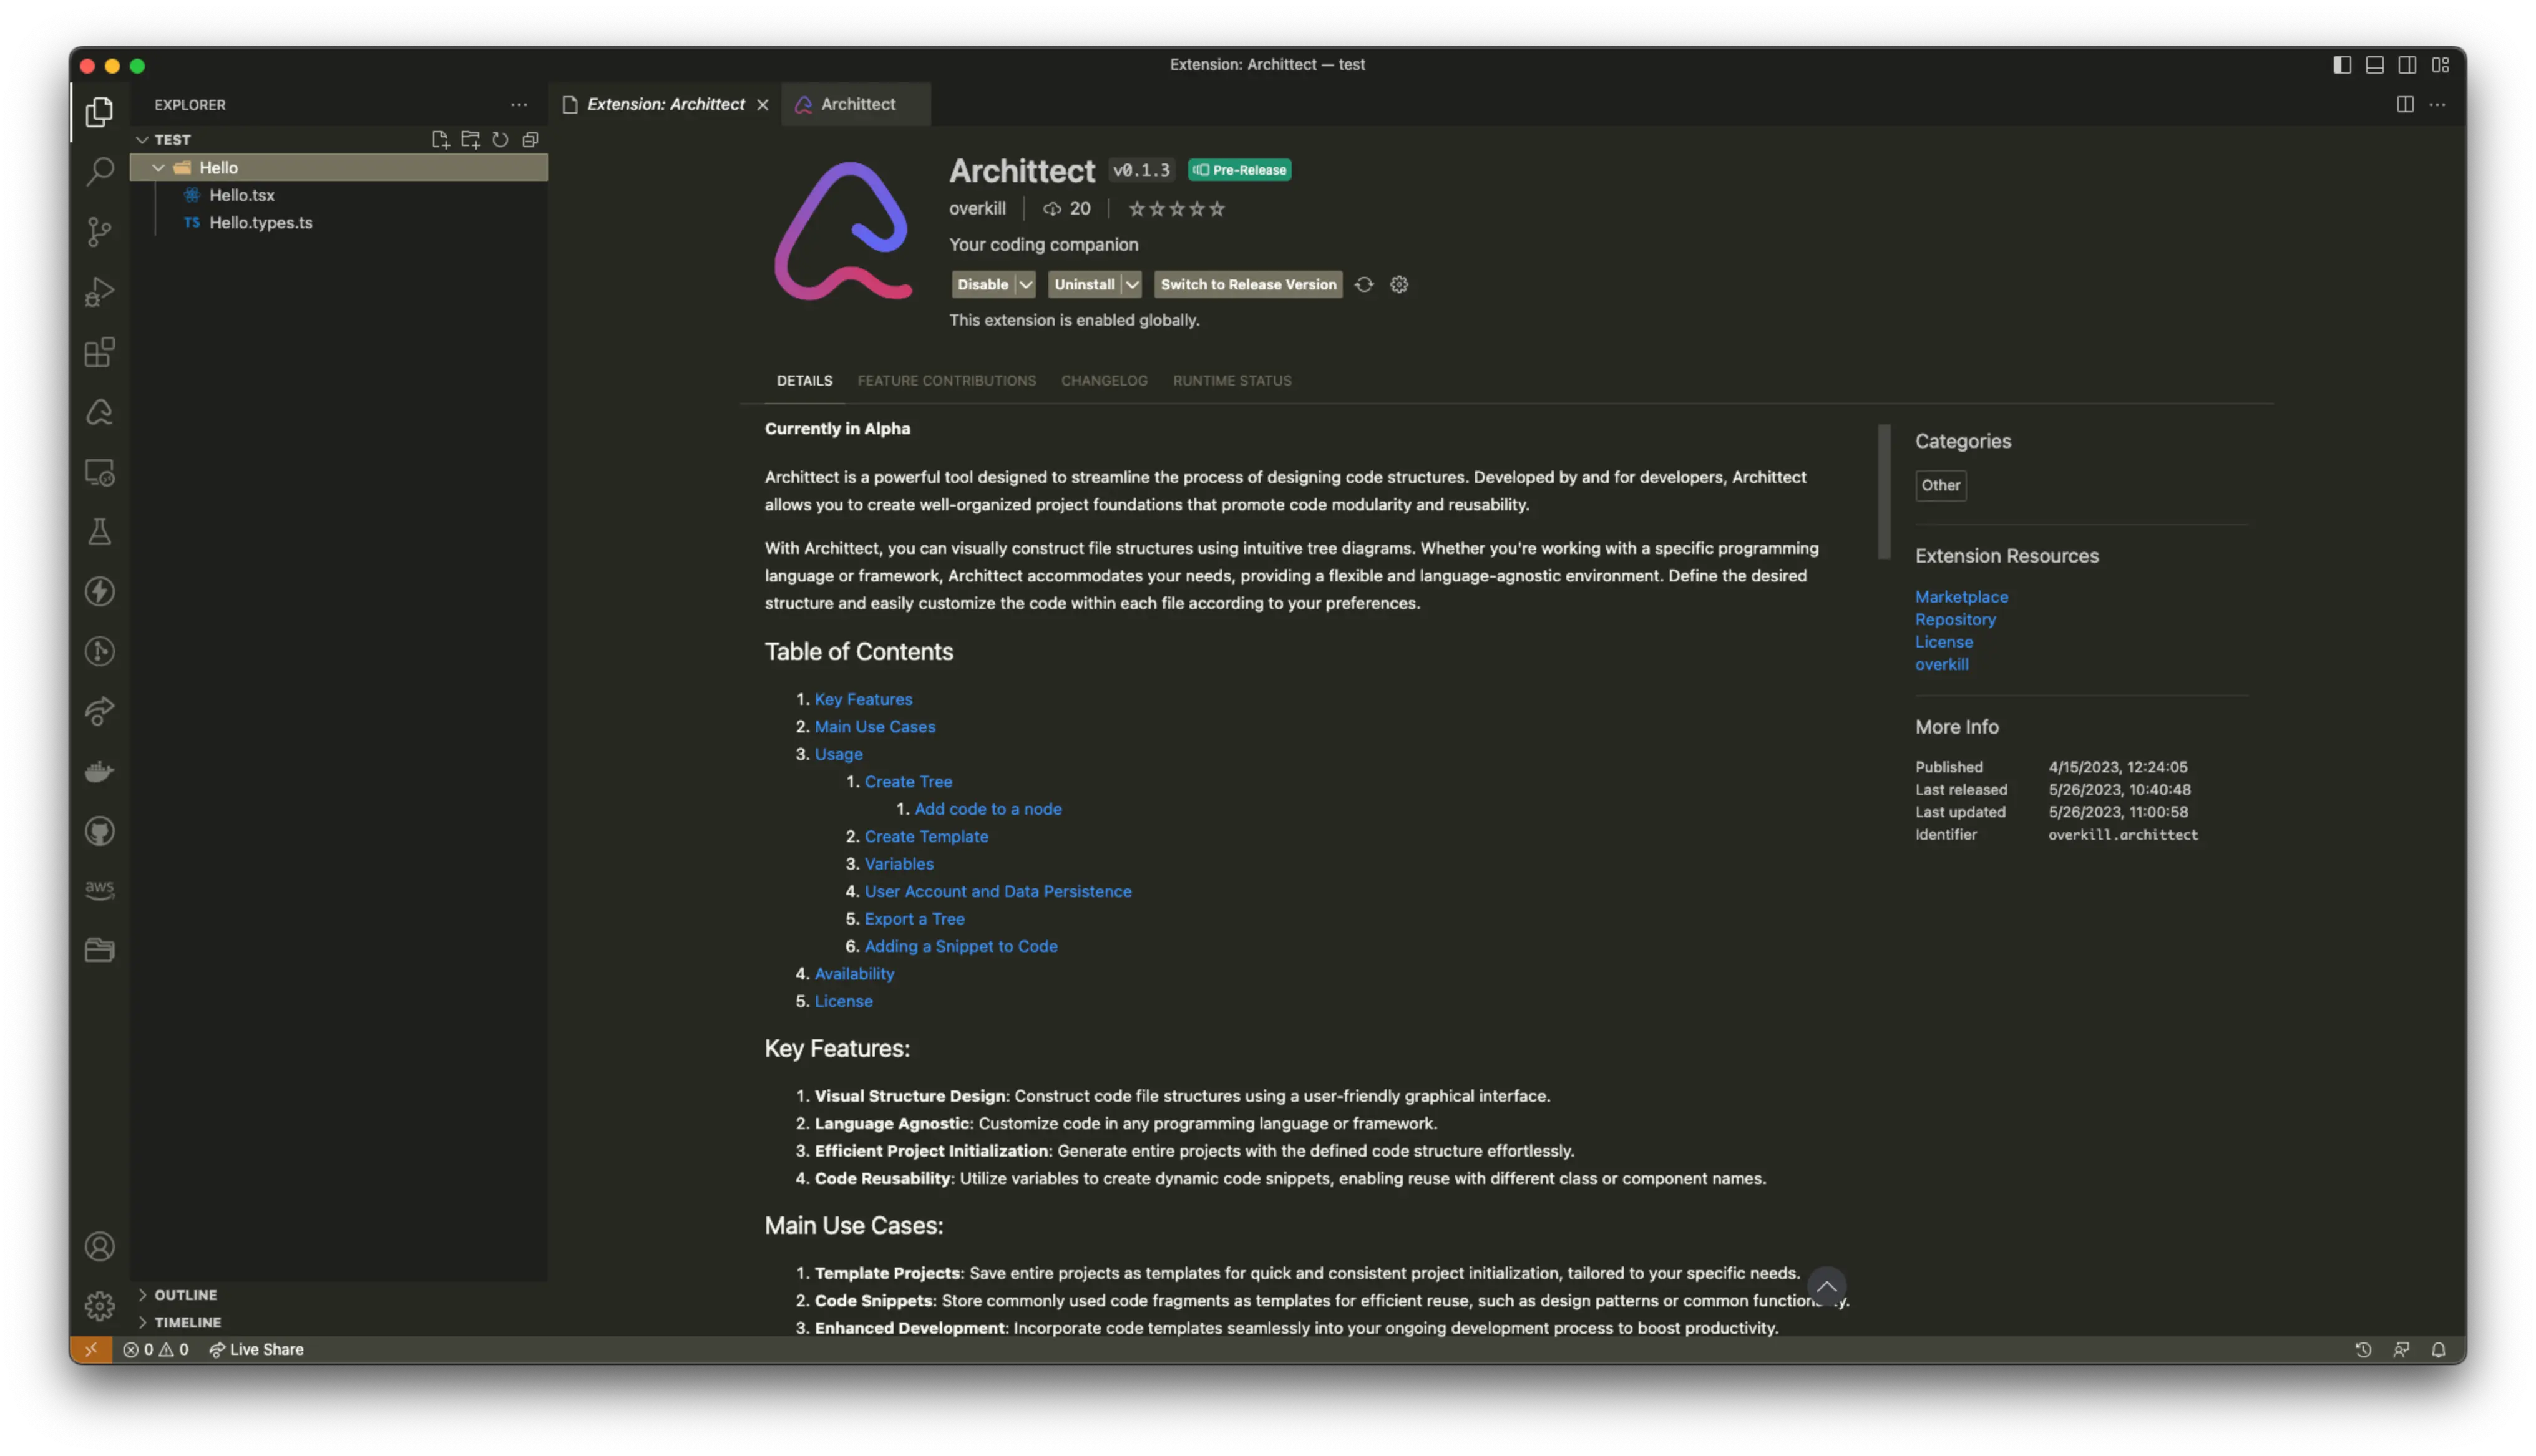Viewport: 2536px width, 1456px height.
Task: Open Source Control view
Action: [x=99, y=232]
